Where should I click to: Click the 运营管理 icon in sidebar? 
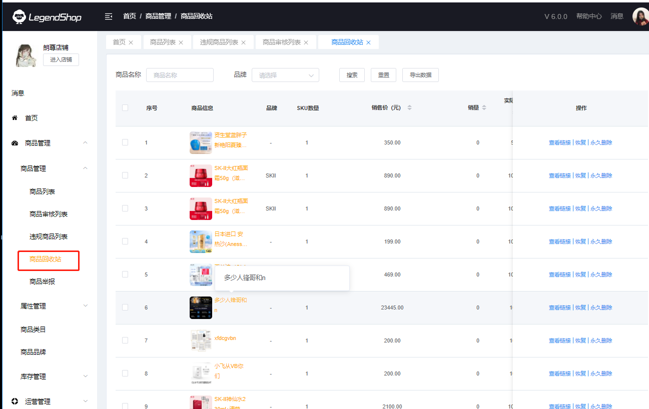(15, 401)
